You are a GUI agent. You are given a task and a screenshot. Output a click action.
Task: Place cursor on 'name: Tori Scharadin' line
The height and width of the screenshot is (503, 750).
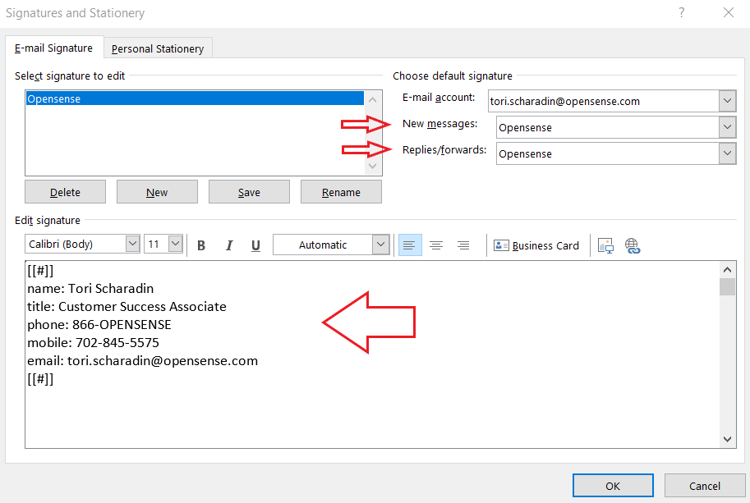tap(90, 289)
